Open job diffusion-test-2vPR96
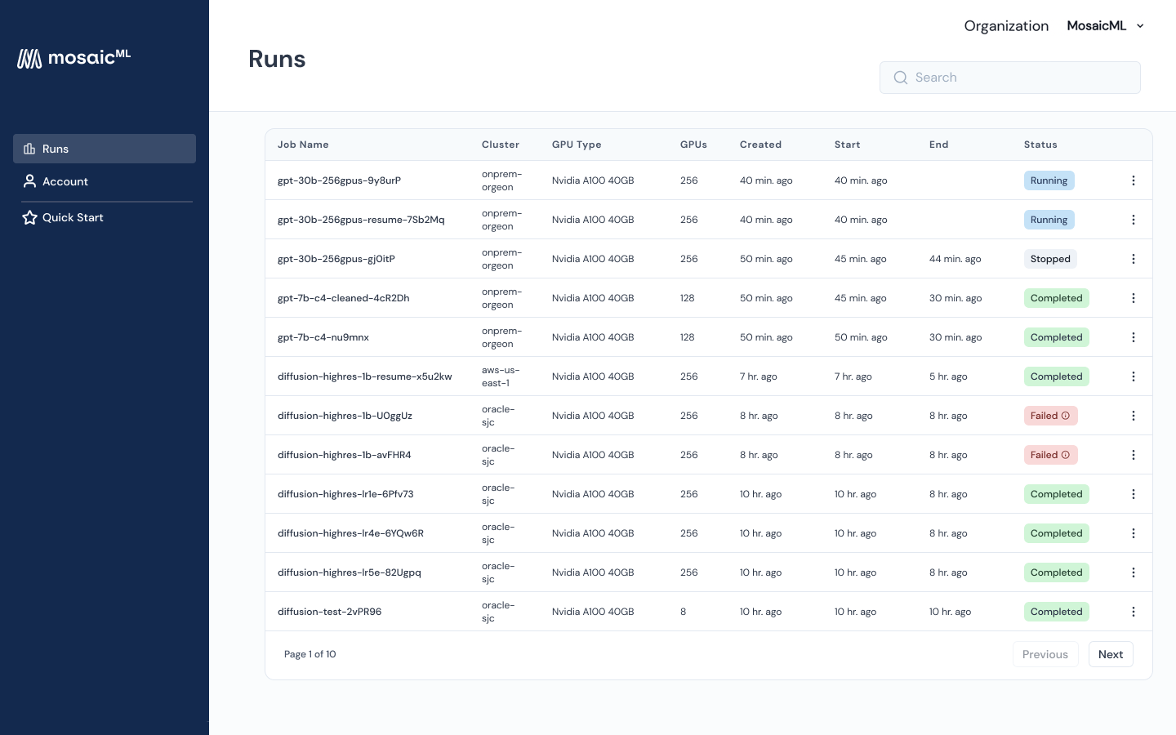The height and width of the screenshot is (735, 1176). [x=330, y=612]
